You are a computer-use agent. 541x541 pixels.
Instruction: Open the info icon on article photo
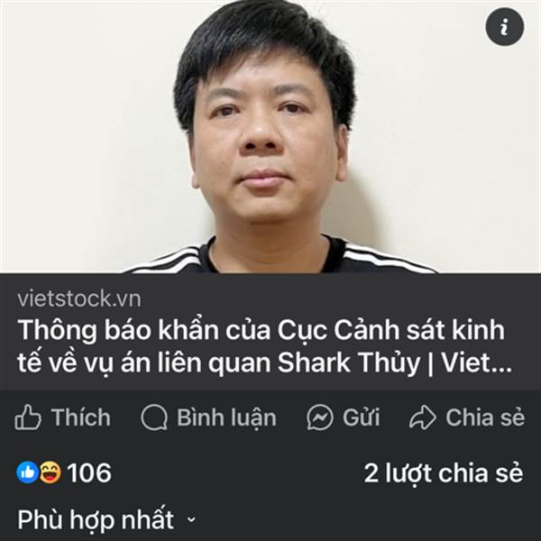tap(504, 26)
